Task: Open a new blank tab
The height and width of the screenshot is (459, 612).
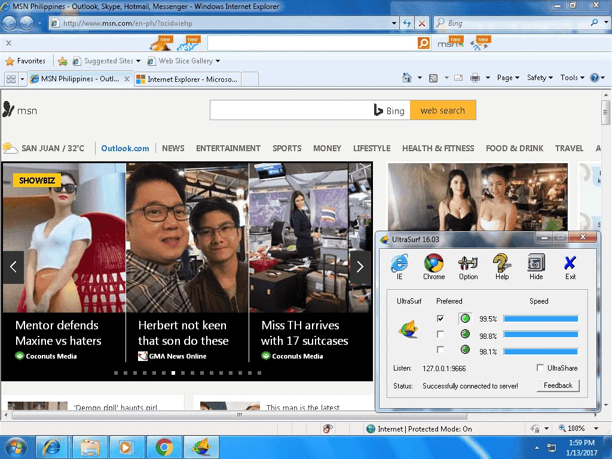Action: 250,79
